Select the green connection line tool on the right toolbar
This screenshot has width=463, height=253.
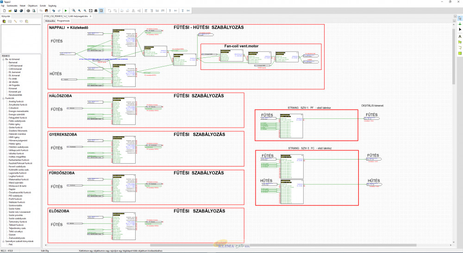460,24
